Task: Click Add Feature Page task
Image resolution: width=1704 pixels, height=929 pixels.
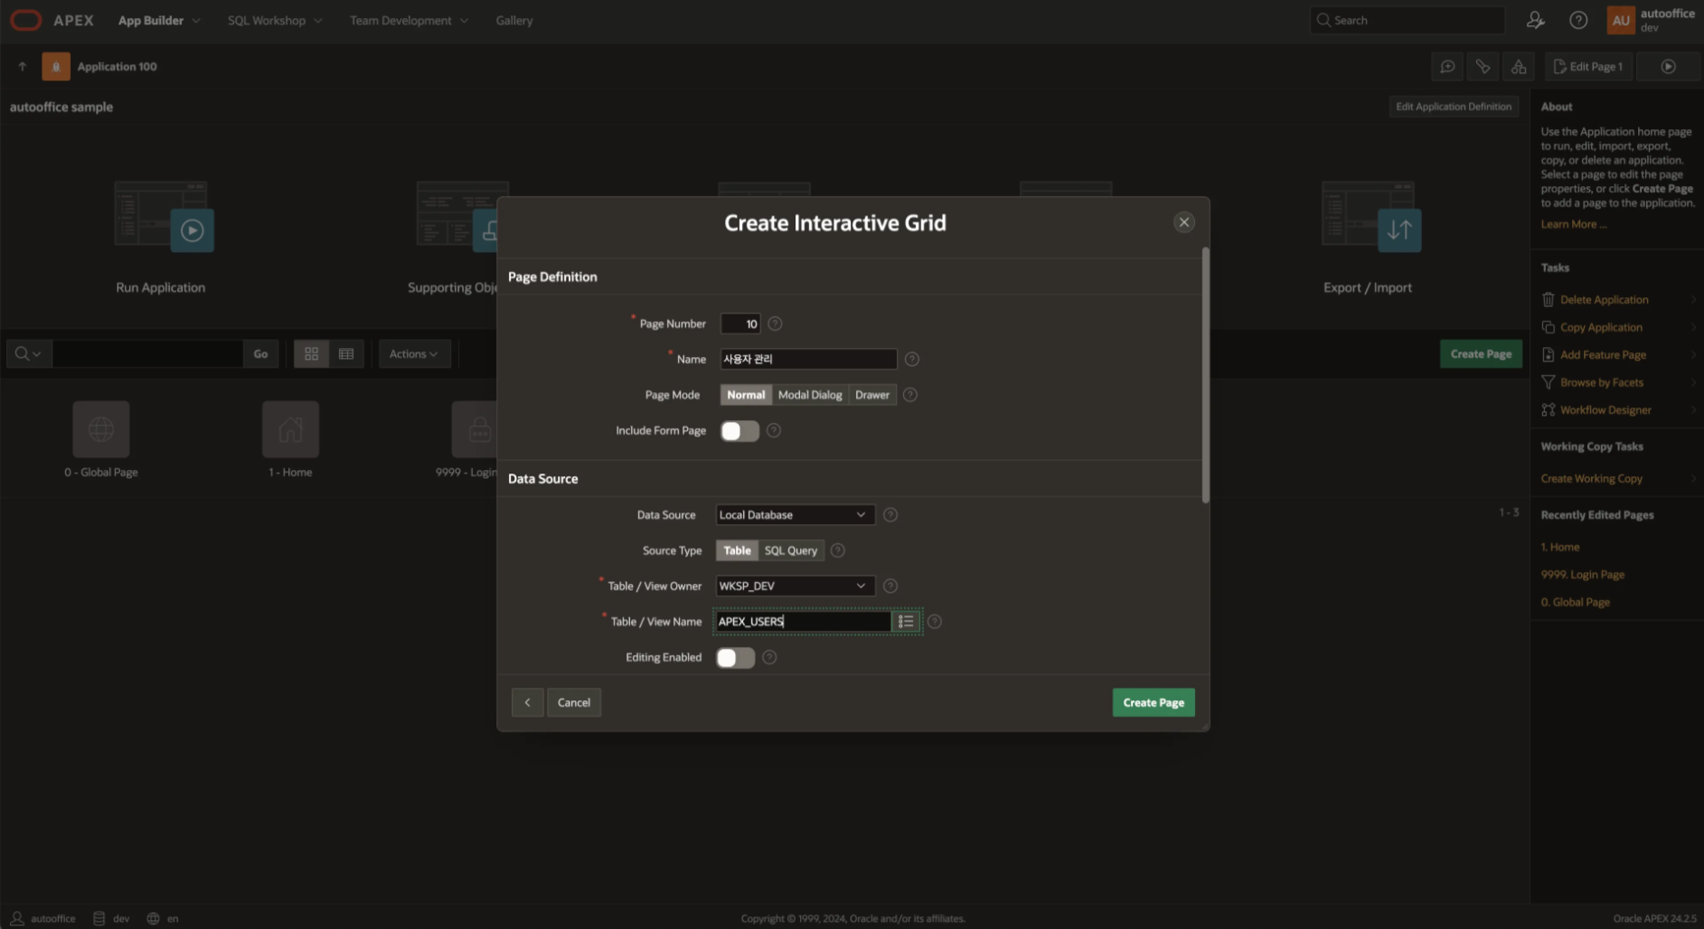Action: [x=1603, y=355]
